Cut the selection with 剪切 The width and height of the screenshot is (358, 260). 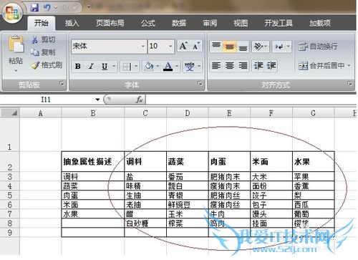click(44, 39)
